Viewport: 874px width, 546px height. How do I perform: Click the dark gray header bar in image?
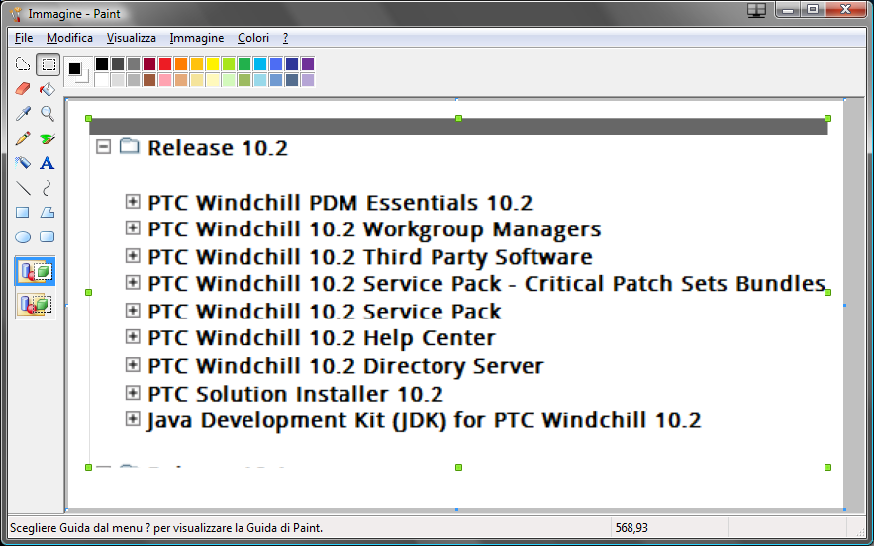click(x=458, y=126)
